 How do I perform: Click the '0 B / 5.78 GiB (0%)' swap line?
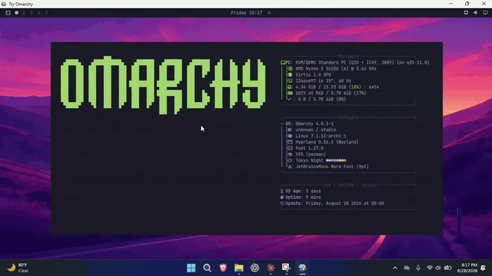[317, 99]
